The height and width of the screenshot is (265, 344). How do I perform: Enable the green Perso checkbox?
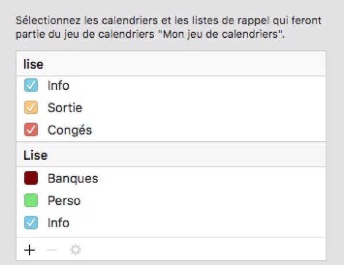point(31,201)
